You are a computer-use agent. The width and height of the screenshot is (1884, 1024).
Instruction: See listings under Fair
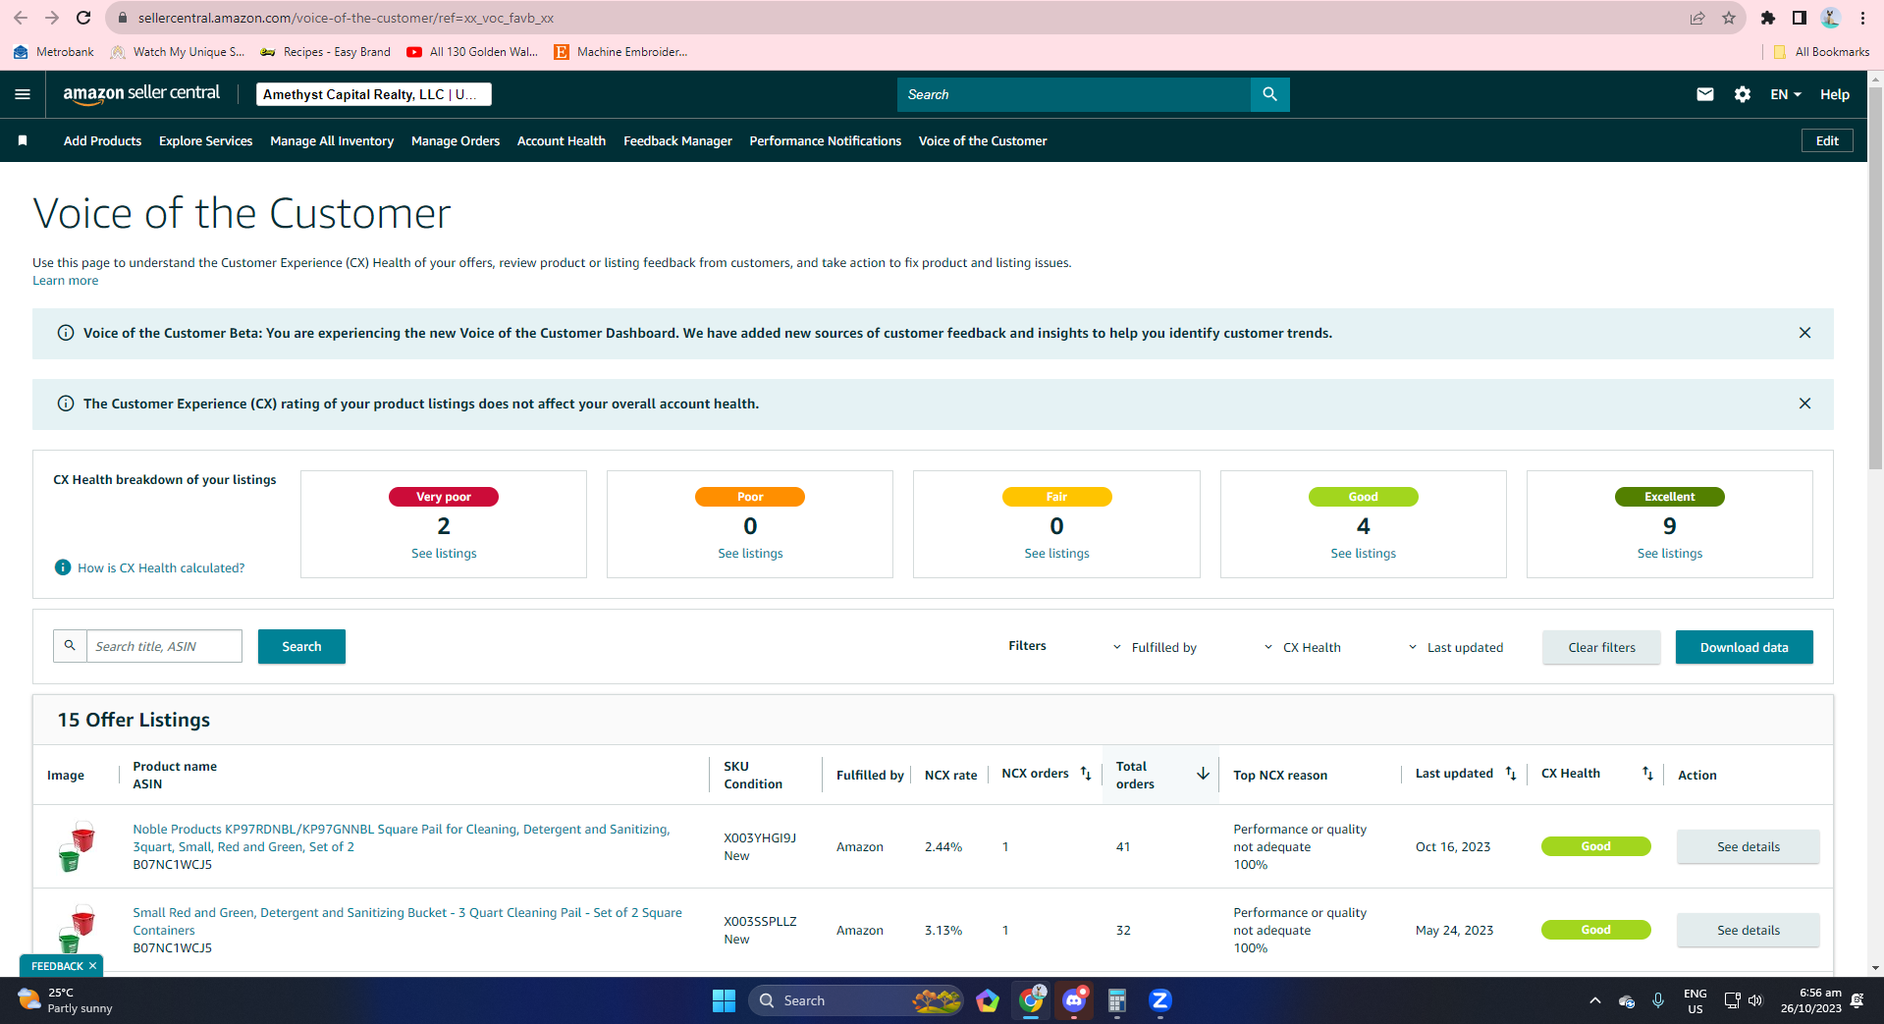pos(1056,554)
